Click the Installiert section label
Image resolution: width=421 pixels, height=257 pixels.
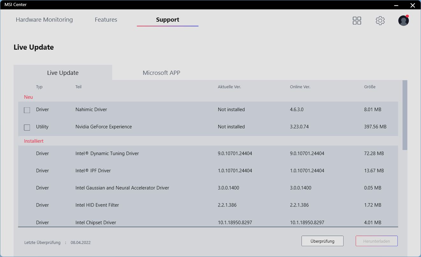click(34, 141)
